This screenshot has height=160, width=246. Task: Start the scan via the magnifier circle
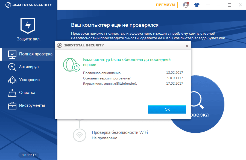click(x=195, y=104)
